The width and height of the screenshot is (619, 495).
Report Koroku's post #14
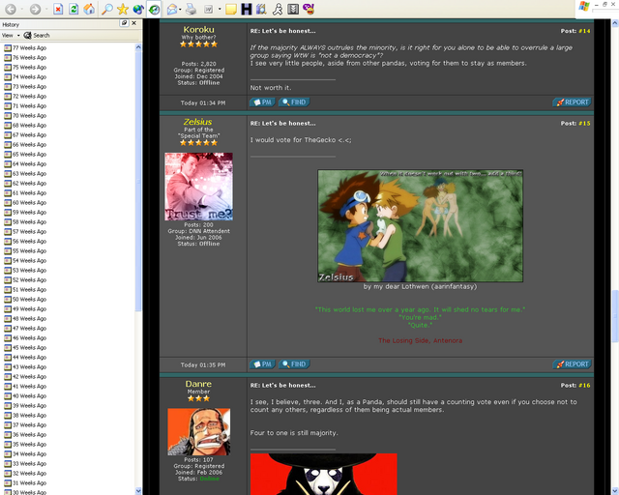point(572,102)
